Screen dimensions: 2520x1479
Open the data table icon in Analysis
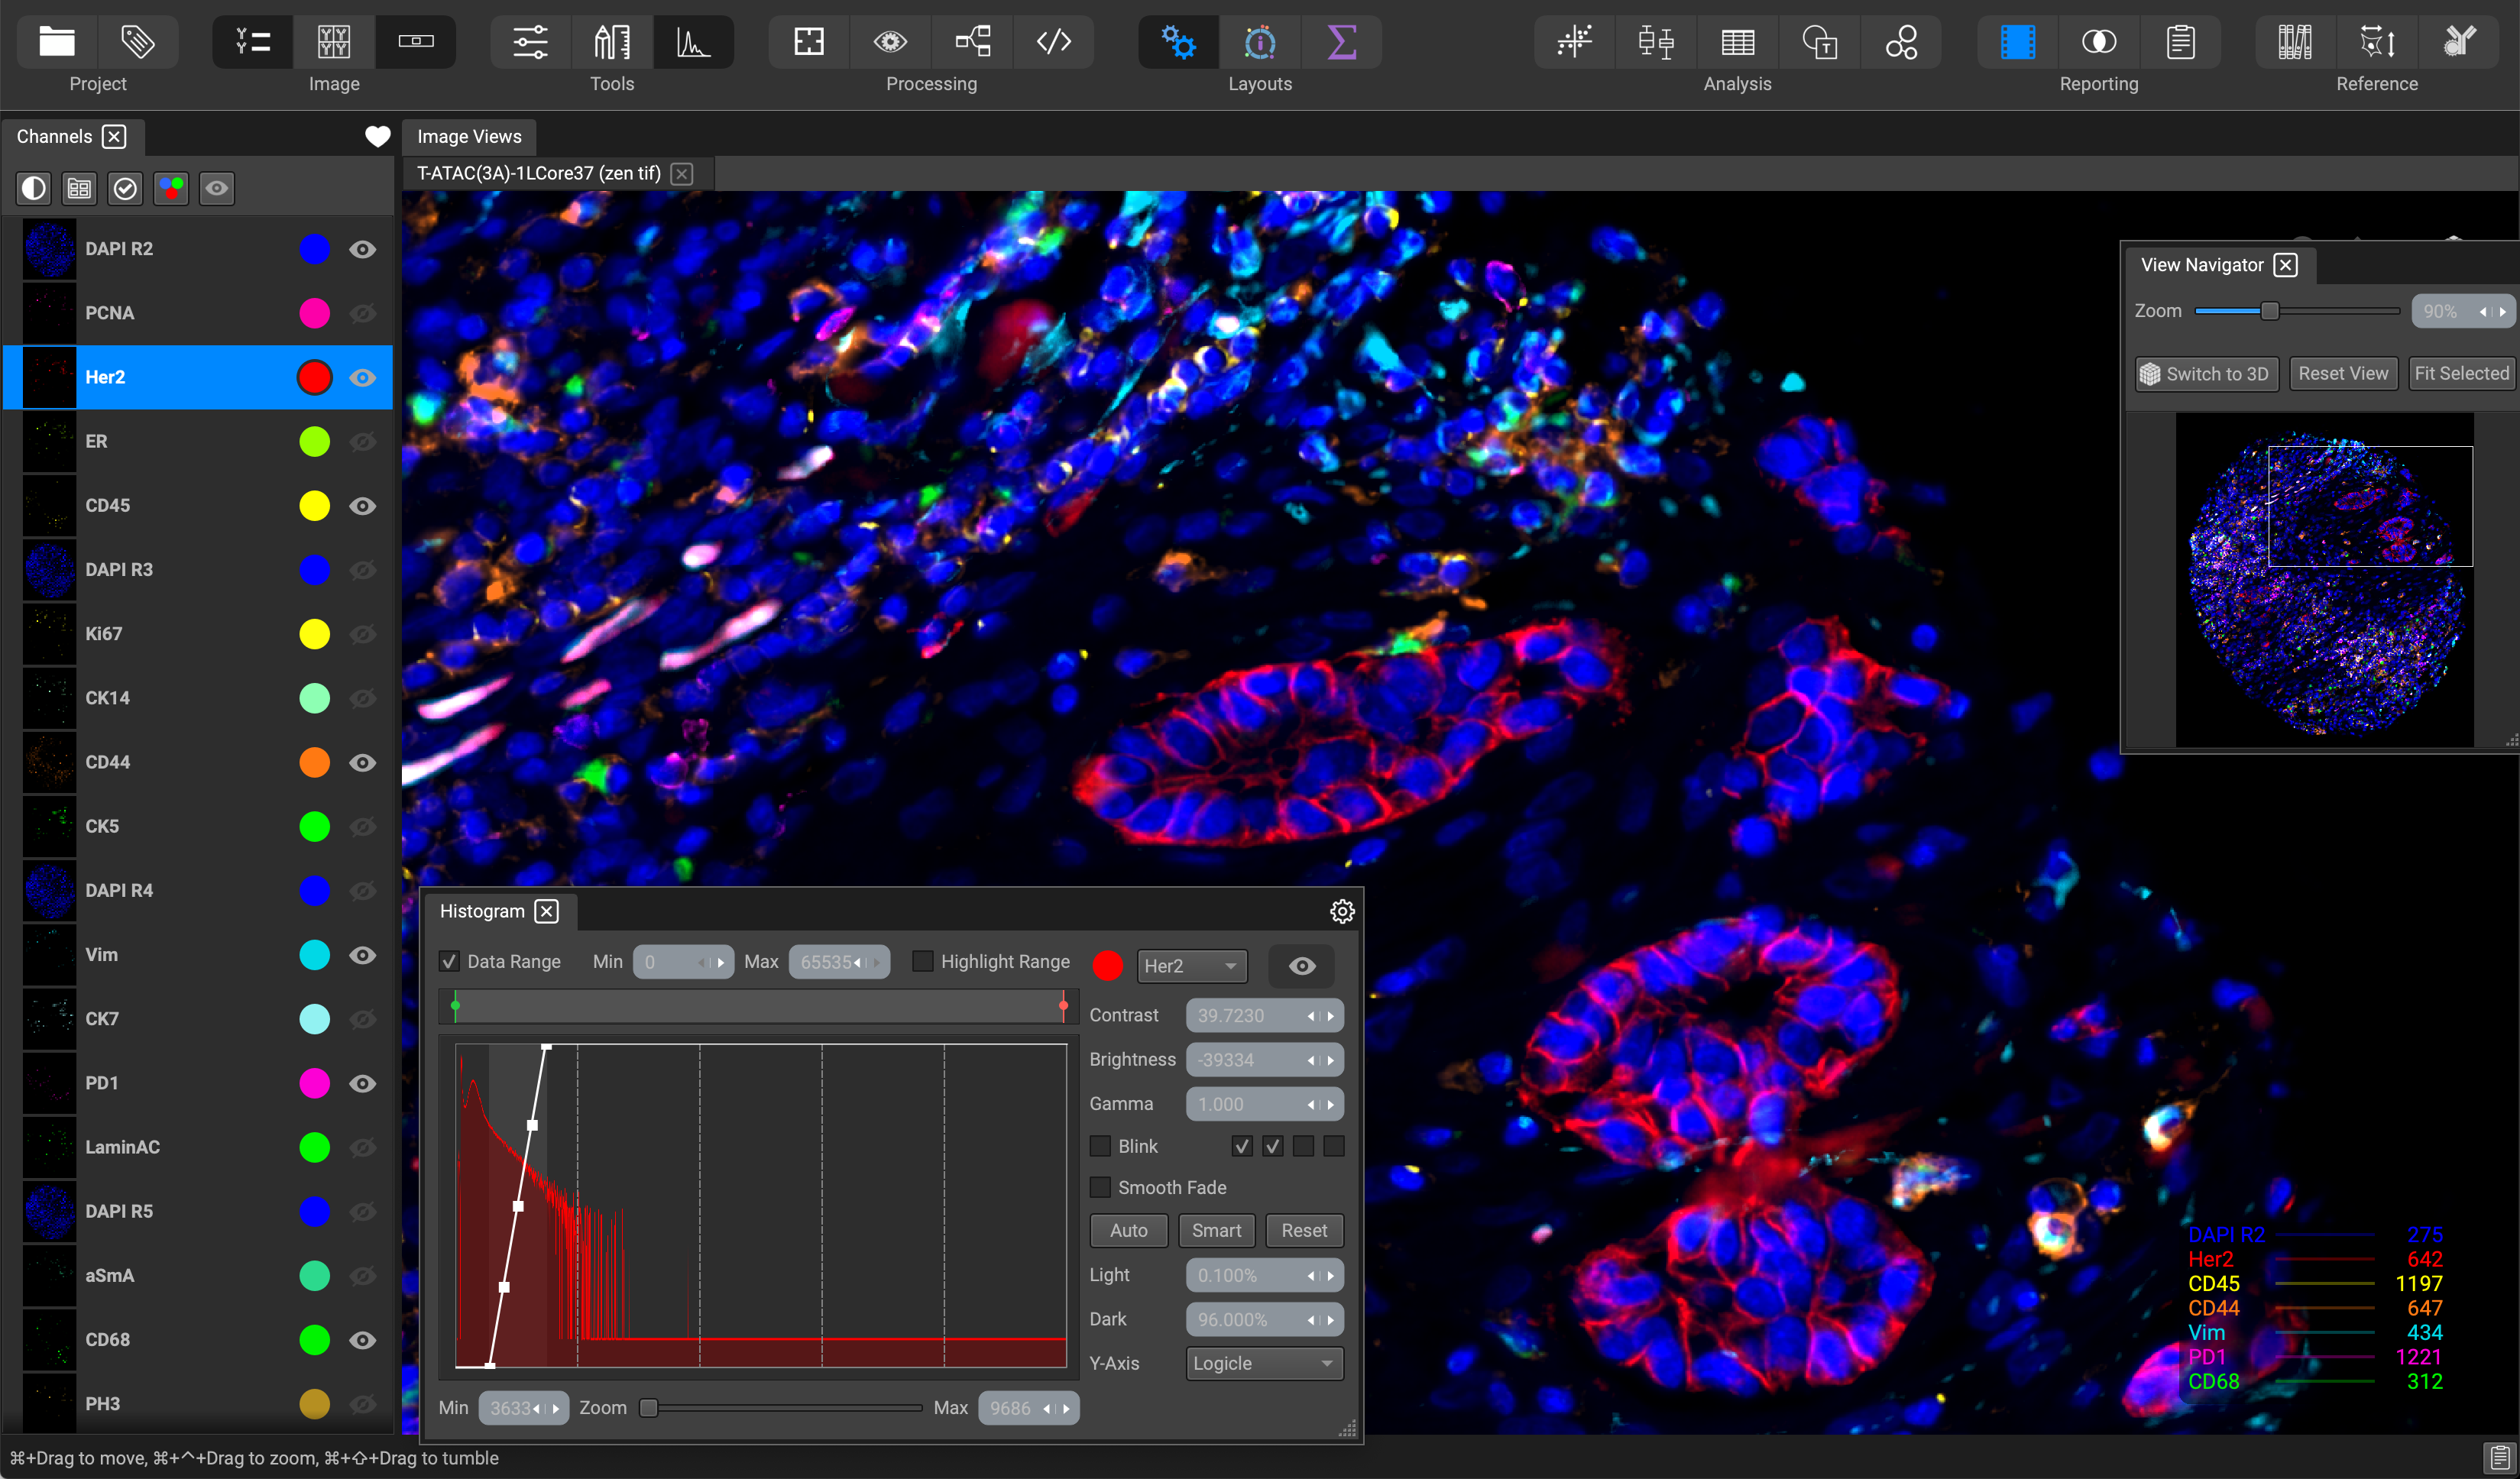pos(1738,41)
